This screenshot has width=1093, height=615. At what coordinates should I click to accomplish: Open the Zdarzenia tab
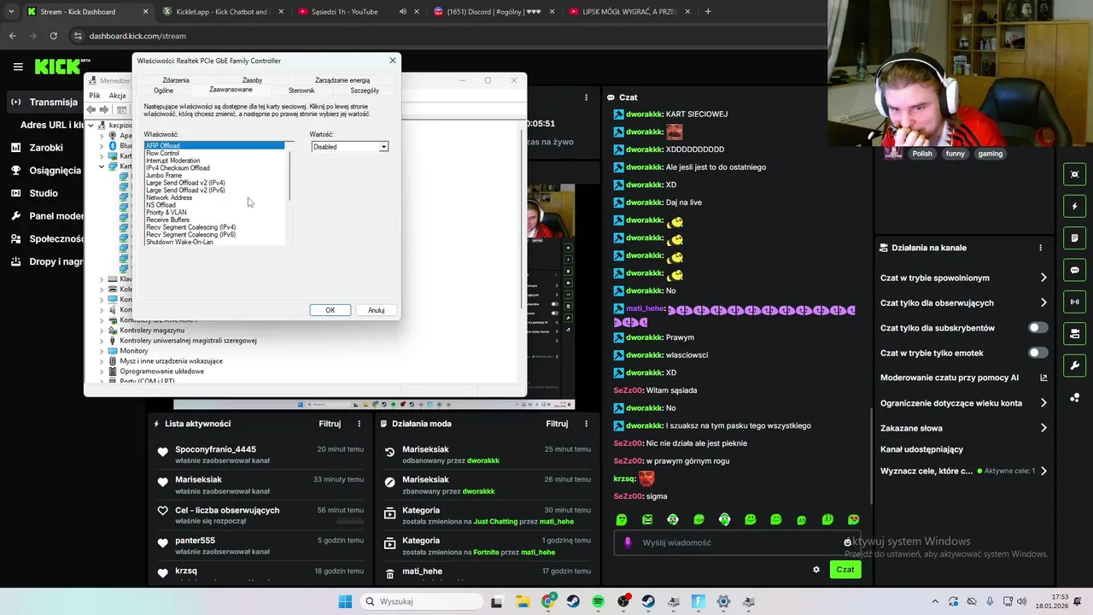tap(176, 80)
